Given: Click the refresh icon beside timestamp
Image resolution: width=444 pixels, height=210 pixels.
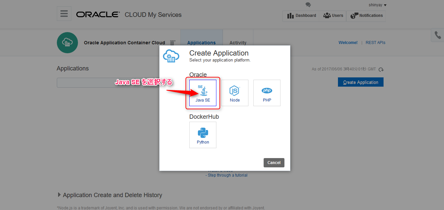Looking at the screenshot, I should 381,69.
